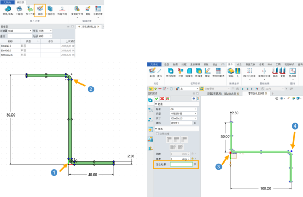Select the 100x50x2.5 row in manager list
Screen dimensions: 303x197
click(x=37, y=55)
